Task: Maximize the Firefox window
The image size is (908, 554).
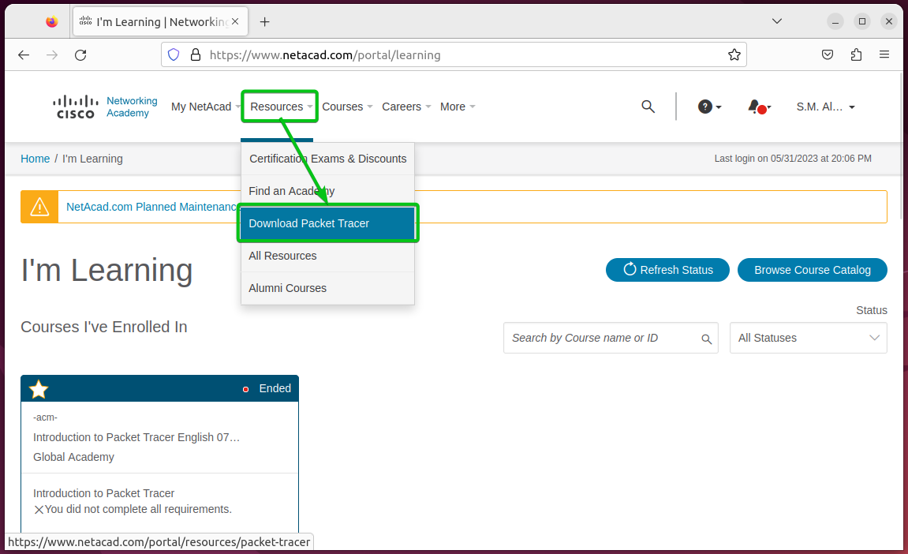Action: [x=861, y=21]
